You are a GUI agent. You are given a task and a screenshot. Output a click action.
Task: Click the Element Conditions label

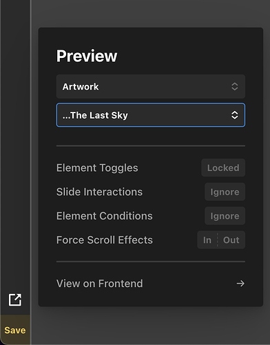pos(105,216)
